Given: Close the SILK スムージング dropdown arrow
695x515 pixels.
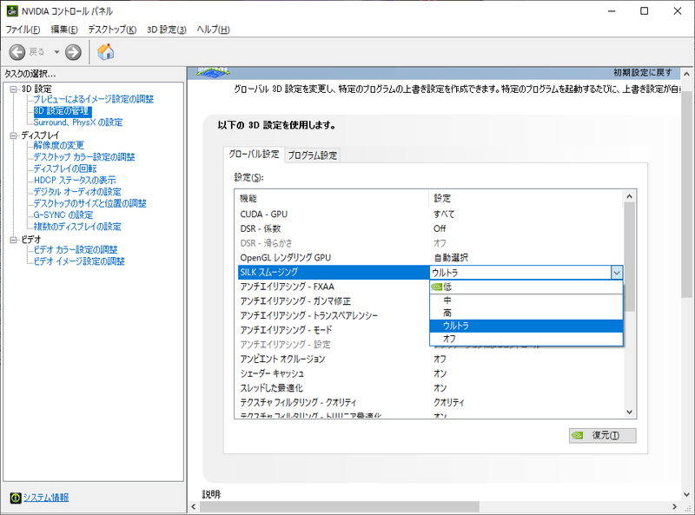Looking at the screenshot, I should 617,273.
